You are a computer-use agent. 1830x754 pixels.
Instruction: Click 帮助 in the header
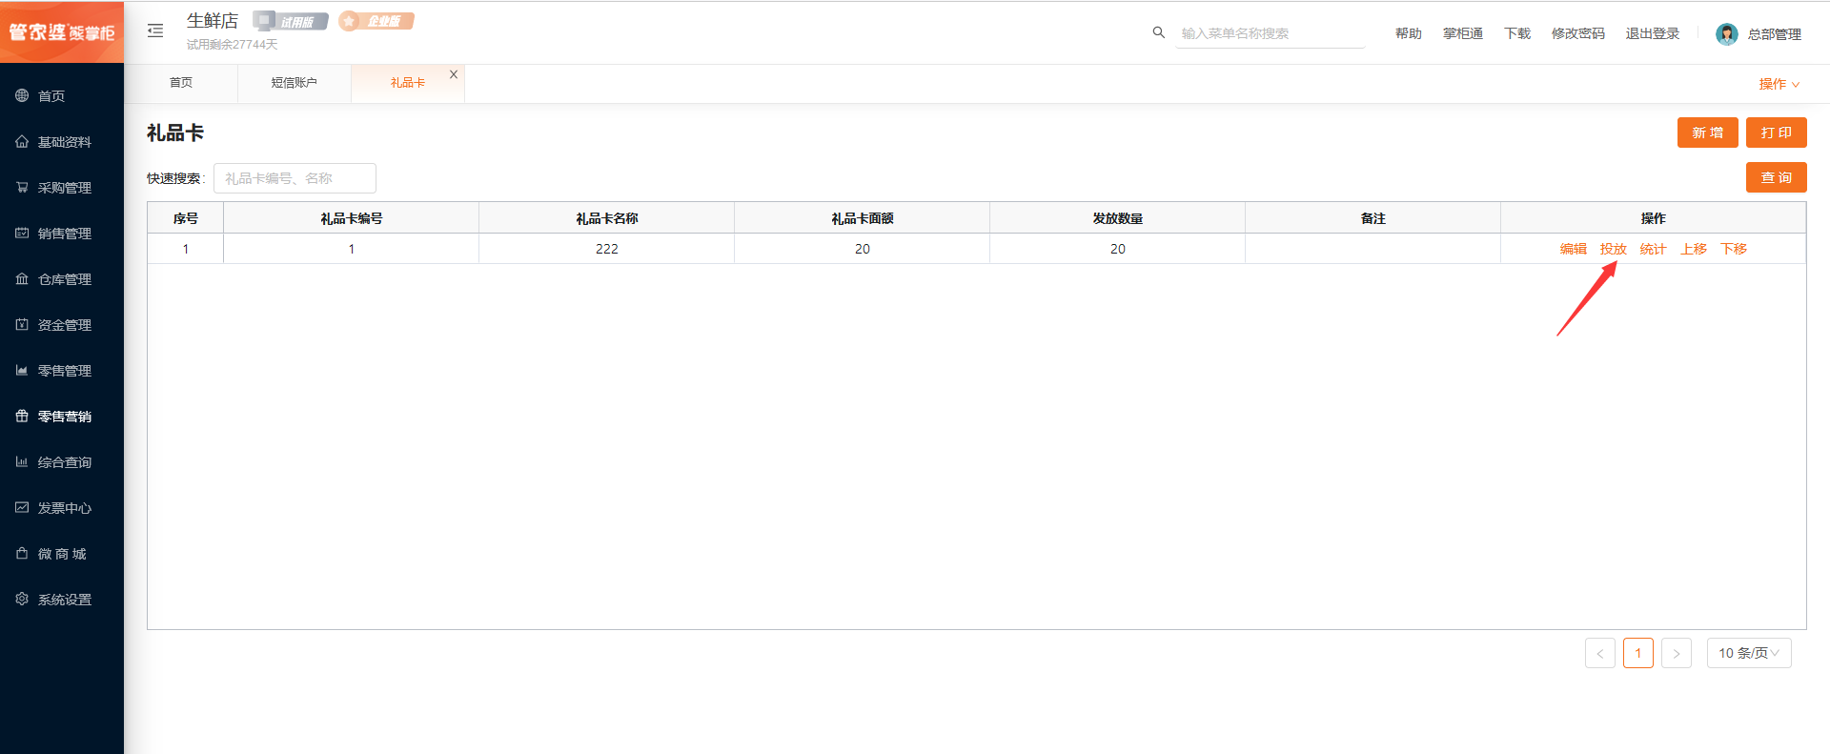(1409, 33)
